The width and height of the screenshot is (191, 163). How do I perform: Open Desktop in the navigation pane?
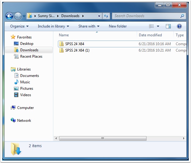(27, 44)
